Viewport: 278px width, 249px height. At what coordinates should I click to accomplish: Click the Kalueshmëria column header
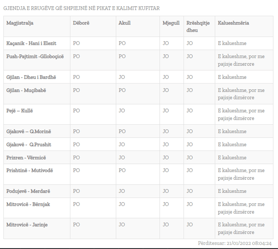point(233,23)
